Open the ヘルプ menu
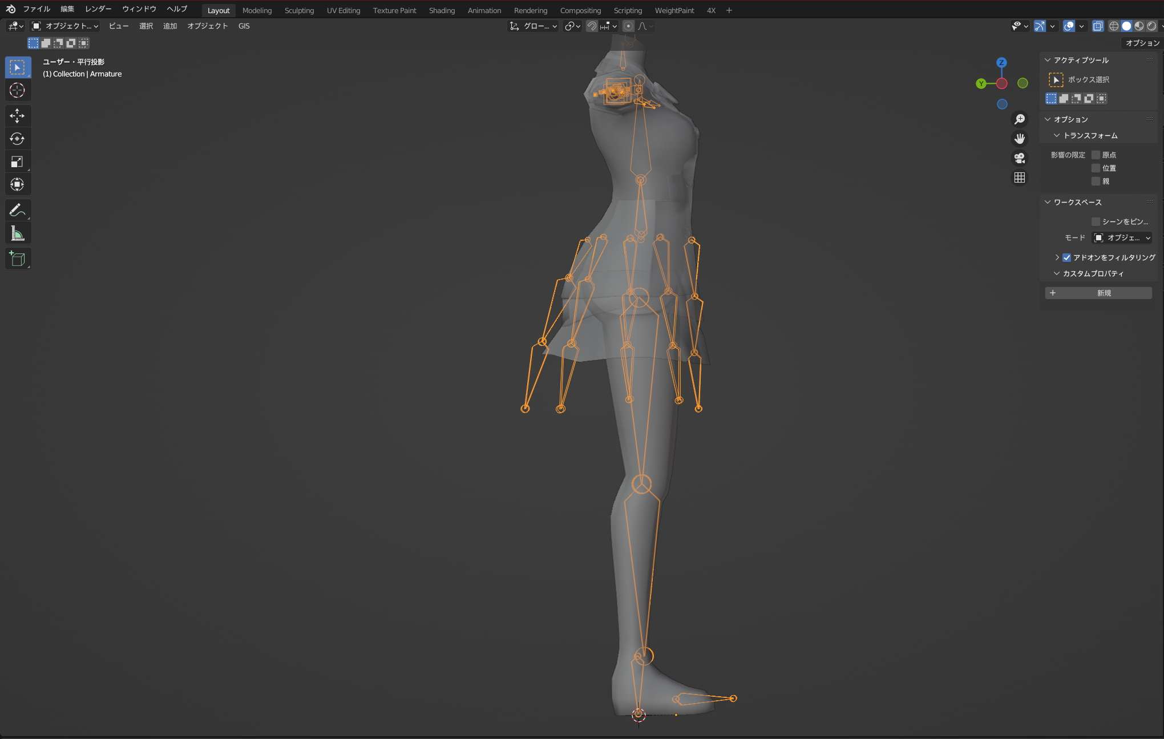The image size is (1164, 739). 177,9
